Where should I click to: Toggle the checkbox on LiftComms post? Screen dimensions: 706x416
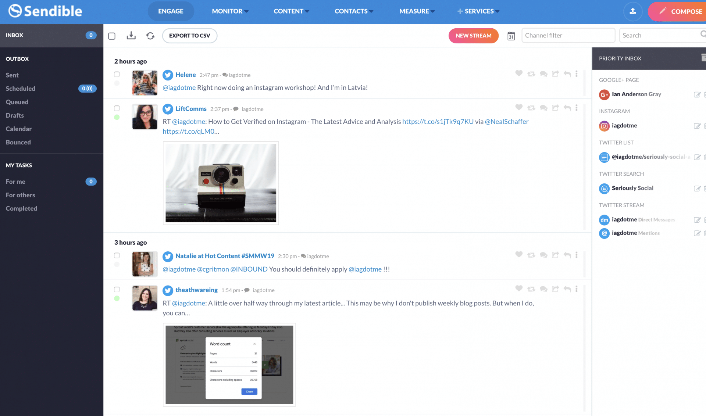pos(117,108)
